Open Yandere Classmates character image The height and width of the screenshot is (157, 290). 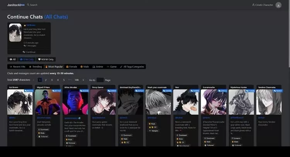pos(269,102)
